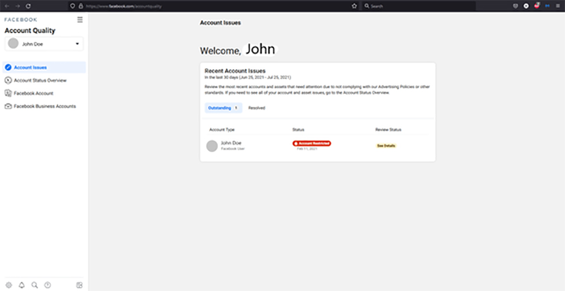
Task: Collapse the sidebar using the hamburger icon
Action: pyautogui.click(x=80, y=20)
